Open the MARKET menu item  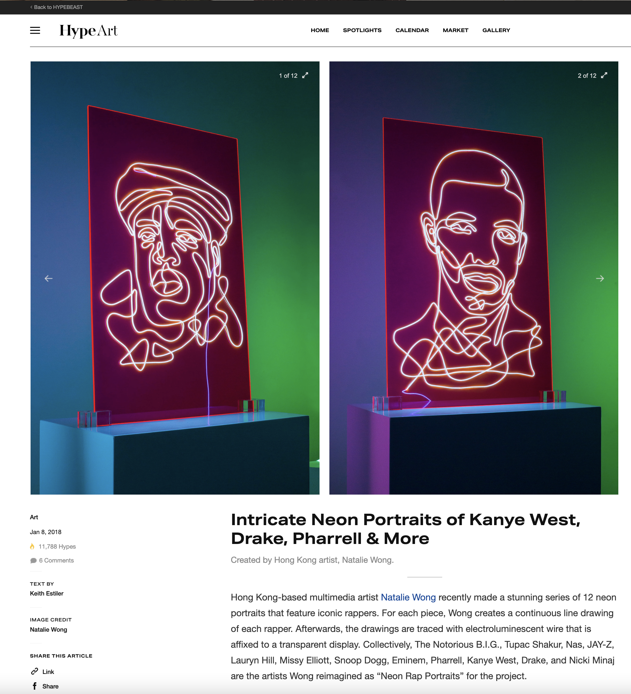(455, 30)
